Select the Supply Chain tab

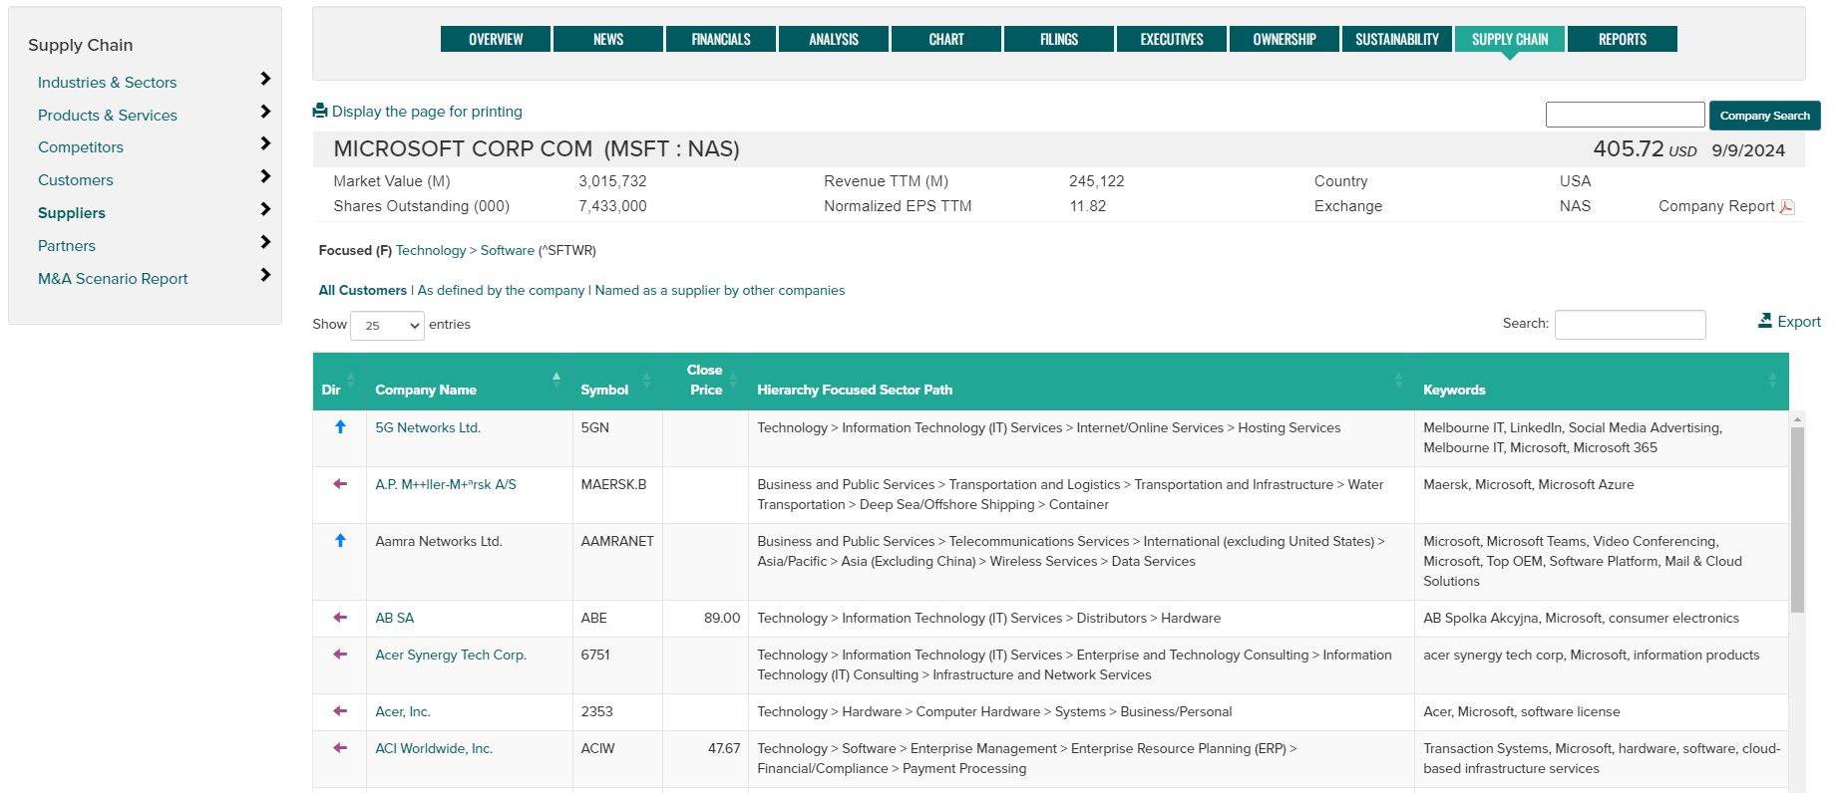[1510, 39]
